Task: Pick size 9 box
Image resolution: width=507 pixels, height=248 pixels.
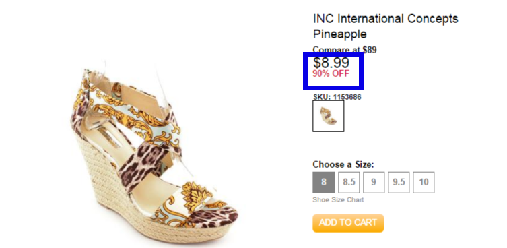Action: [x=374, y=182]
